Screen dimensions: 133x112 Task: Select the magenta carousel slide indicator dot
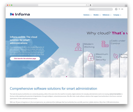tap(66, 77)
